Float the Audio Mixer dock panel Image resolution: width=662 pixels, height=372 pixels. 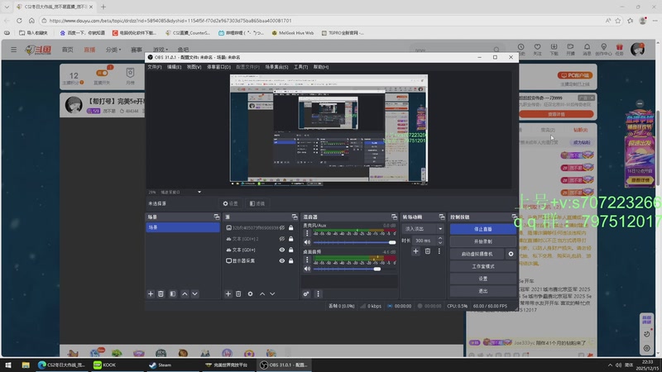coord(394,217)
